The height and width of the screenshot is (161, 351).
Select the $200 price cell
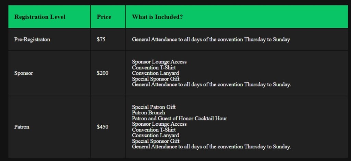[102, 73]
